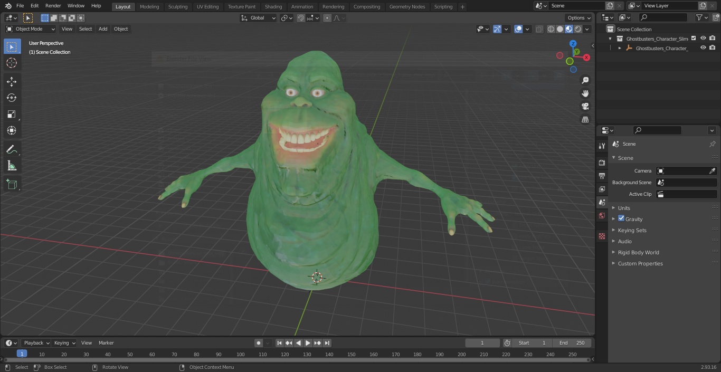Click the zoom viewport magnifier icon
This screenshot has width=721, height=372.
(585, 80)
